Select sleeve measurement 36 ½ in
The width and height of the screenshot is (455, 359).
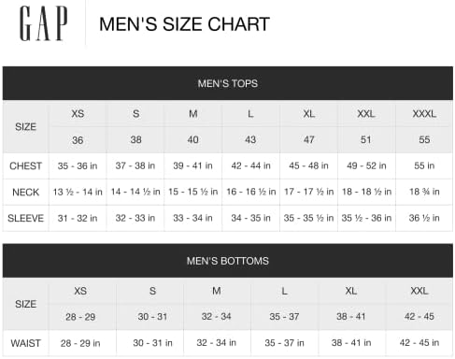[424, 218]
